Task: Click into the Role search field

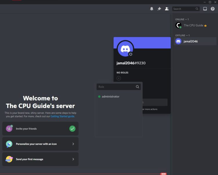Action: 116,87
